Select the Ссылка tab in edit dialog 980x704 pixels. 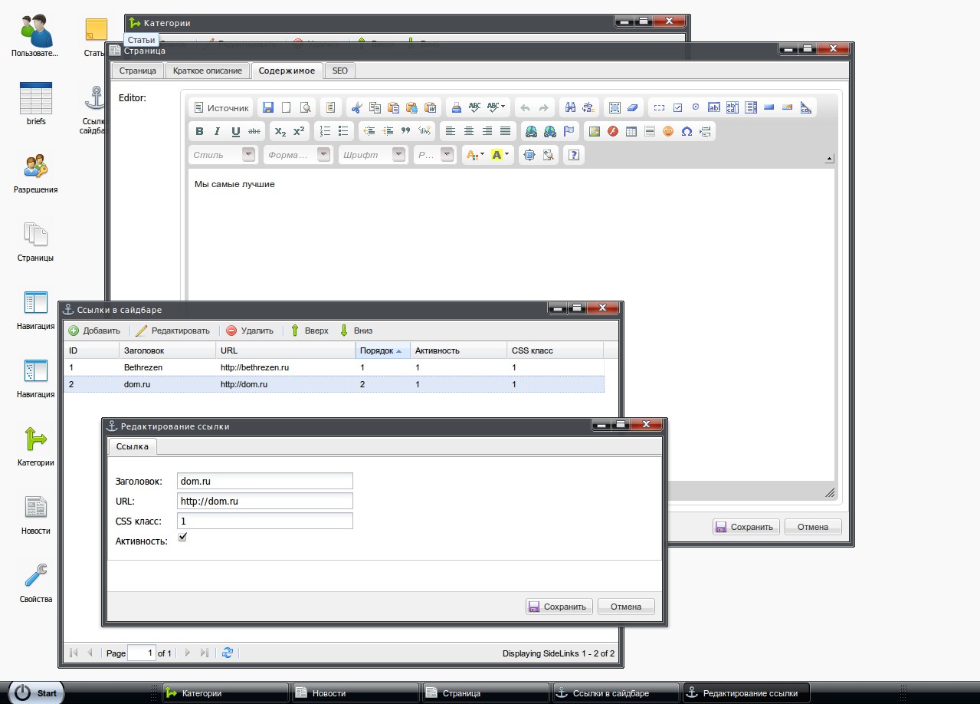click(133, 446)
